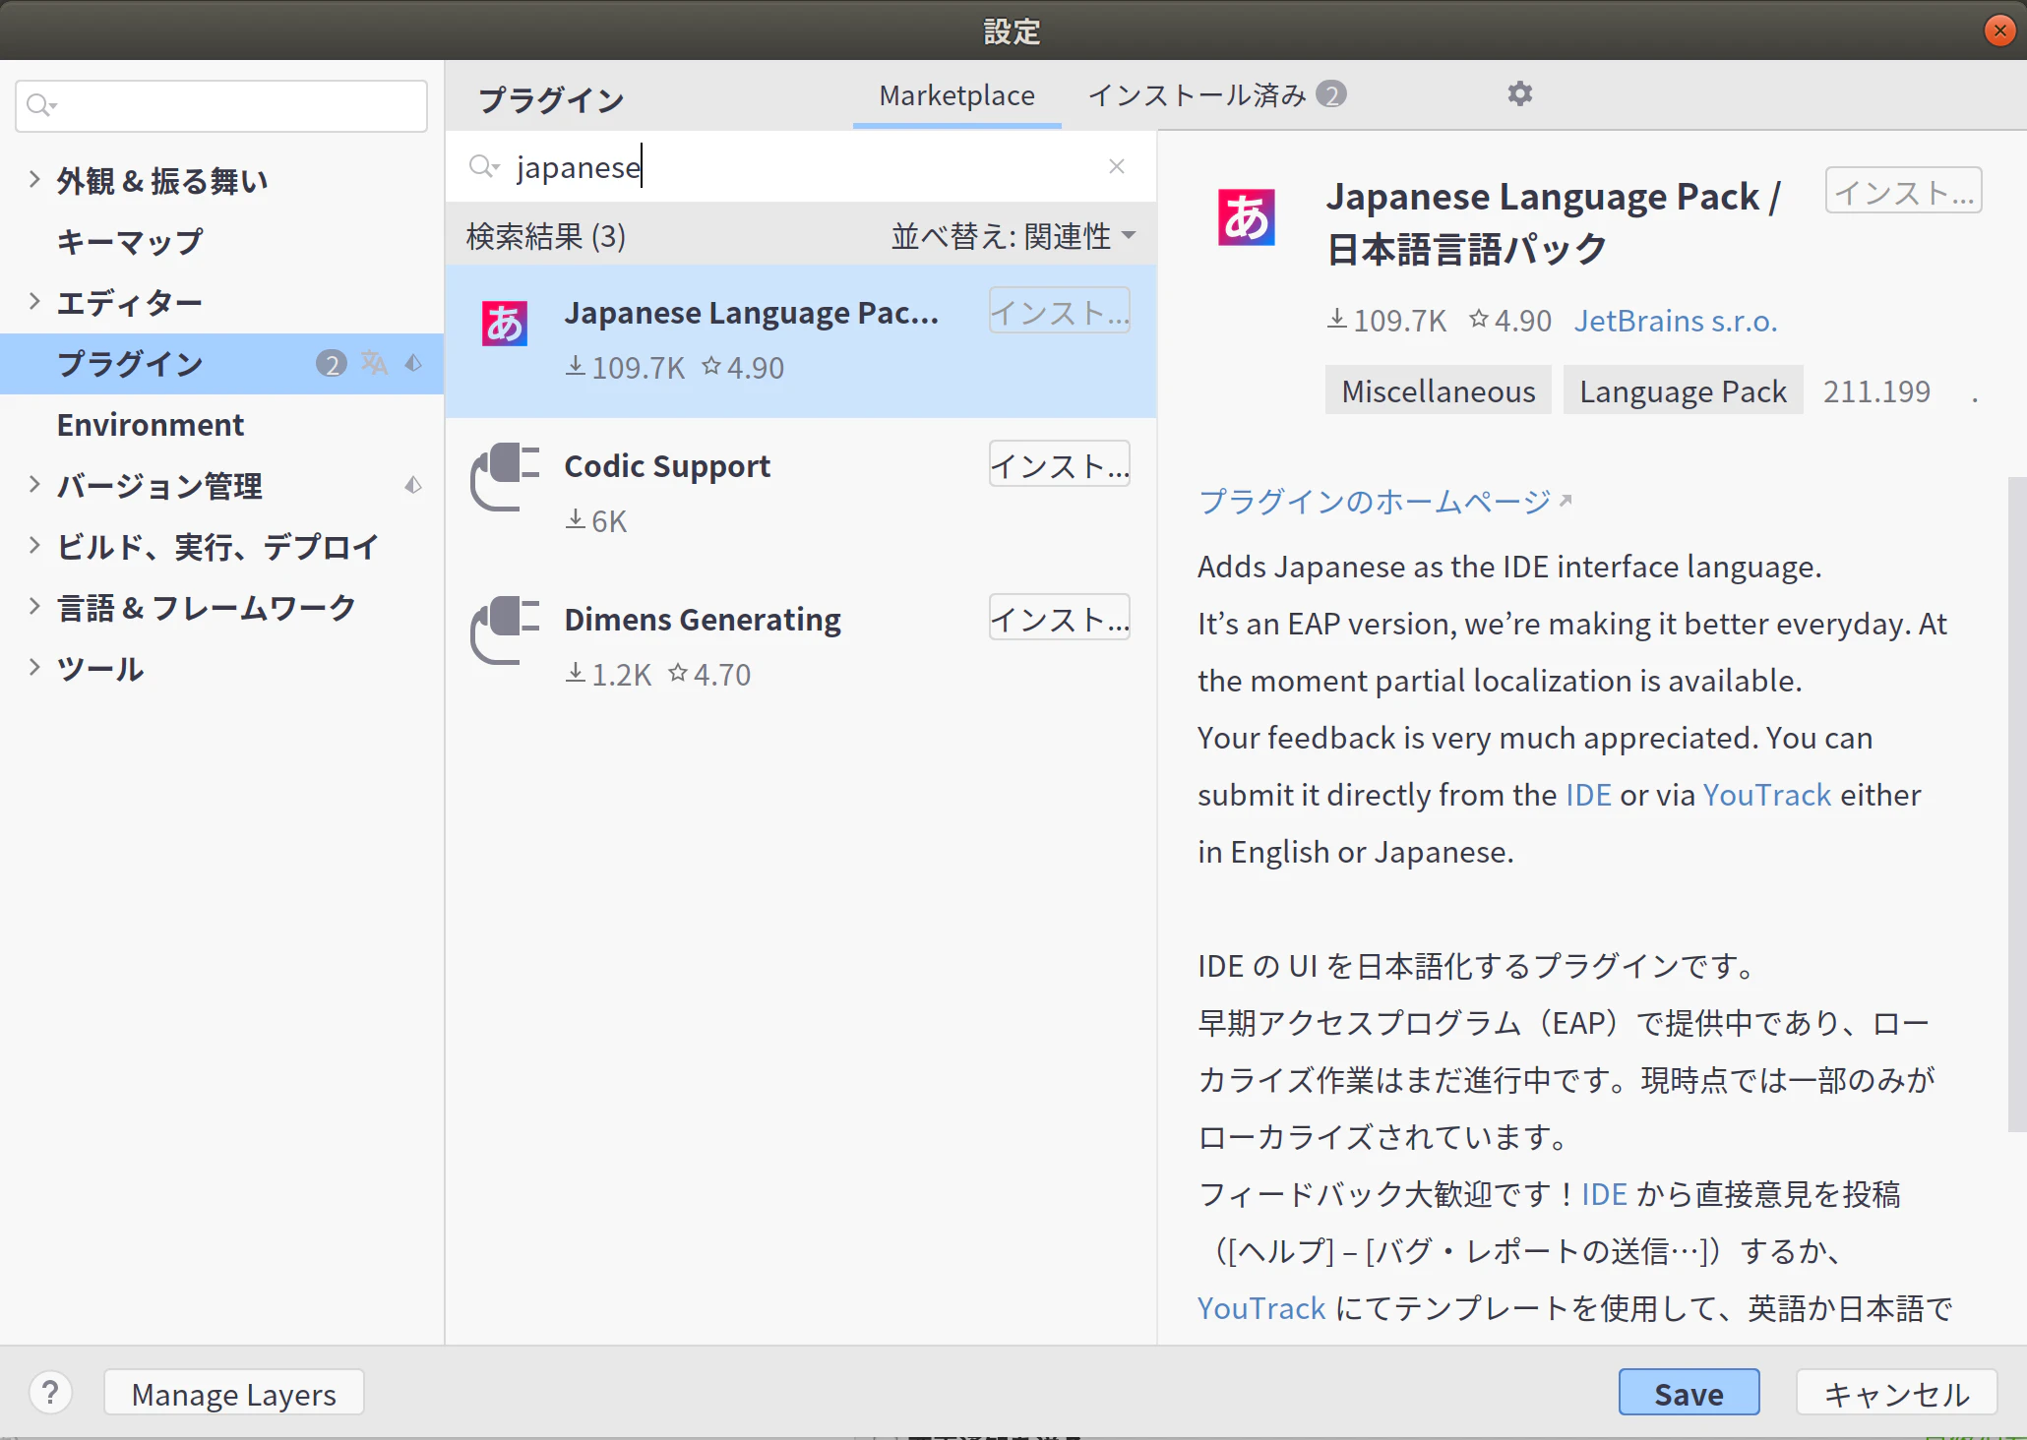Click the Save button

[1689, 1393]
